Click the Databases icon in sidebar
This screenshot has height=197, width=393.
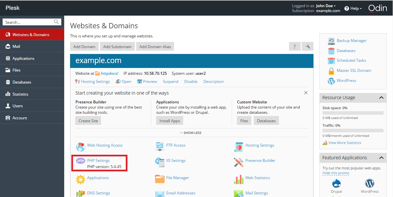pos(8,82)
